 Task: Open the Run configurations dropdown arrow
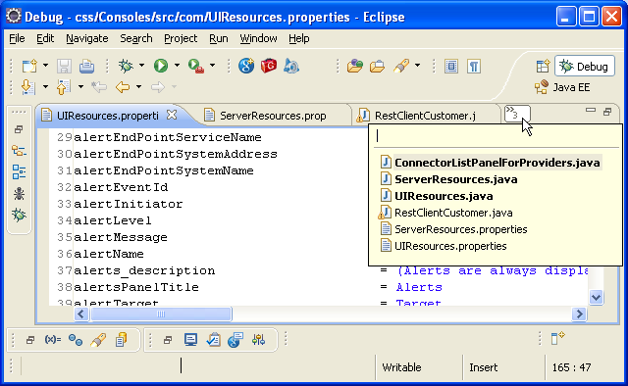click(x=177, y=66)
